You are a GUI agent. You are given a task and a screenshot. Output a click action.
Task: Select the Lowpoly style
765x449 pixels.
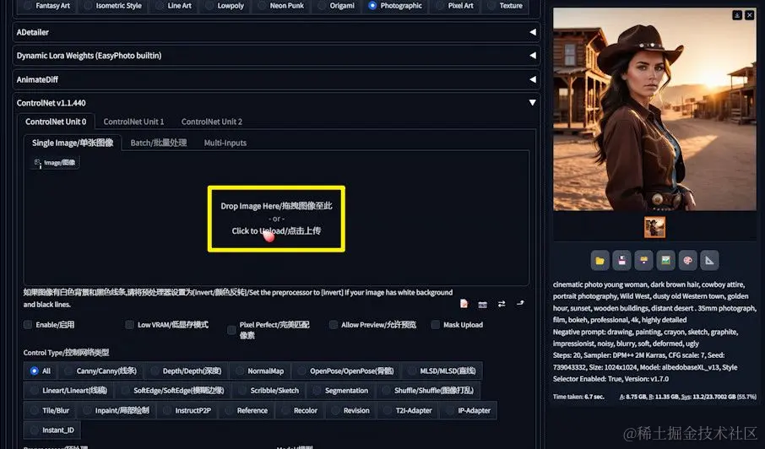coord(224,6)
